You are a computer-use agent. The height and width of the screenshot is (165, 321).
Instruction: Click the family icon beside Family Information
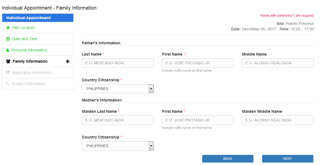[8, 61]
